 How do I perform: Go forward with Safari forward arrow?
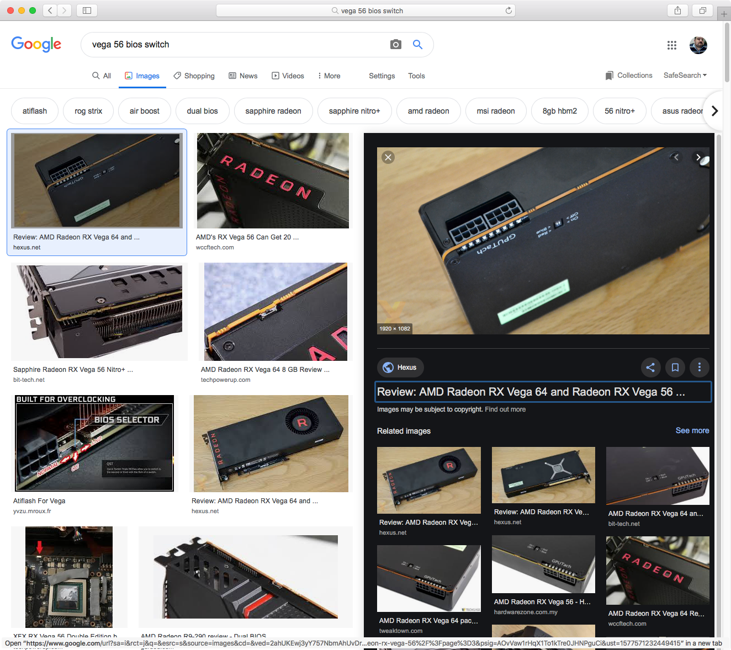click(x=65, y=10)
